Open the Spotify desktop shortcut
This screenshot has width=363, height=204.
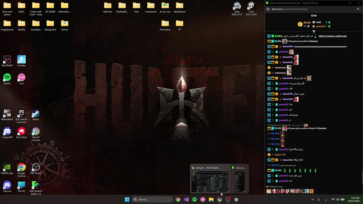(x=7, y=79)
